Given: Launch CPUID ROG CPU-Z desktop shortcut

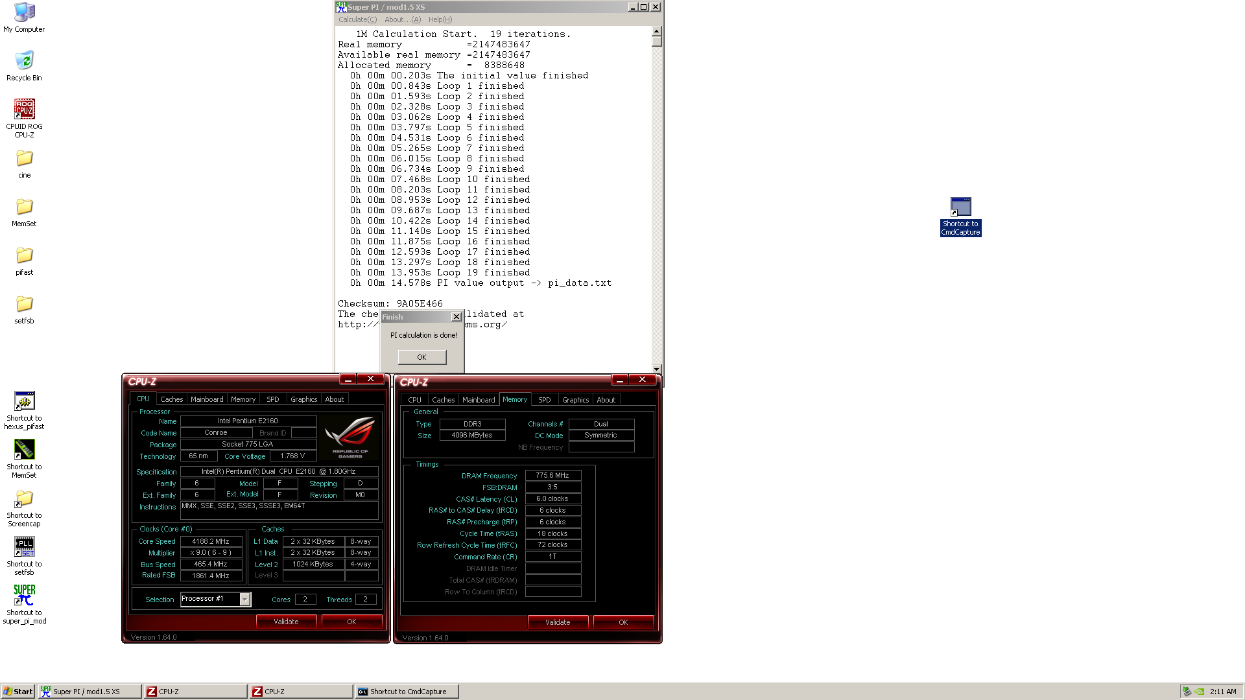Looking at the screenshot, I should [x=24, y=118].
